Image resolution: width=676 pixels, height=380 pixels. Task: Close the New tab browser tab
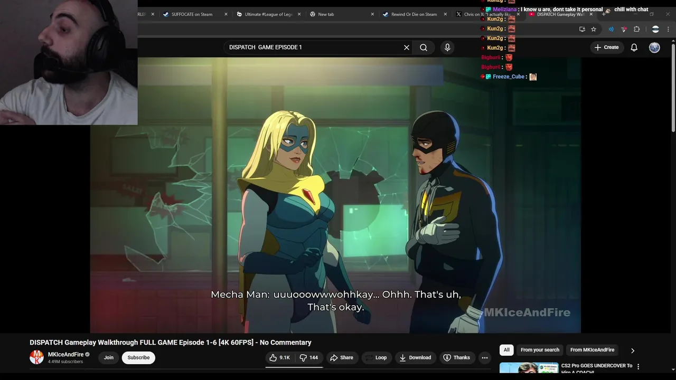pos(372,14)
